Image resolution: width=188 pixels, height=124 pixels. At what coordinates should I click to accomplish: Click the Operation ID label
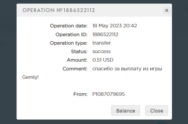tap(71, 34)
